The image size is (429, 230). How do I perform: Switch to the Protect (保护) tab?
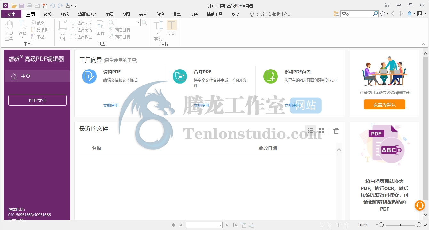click(x=160, y=14)
